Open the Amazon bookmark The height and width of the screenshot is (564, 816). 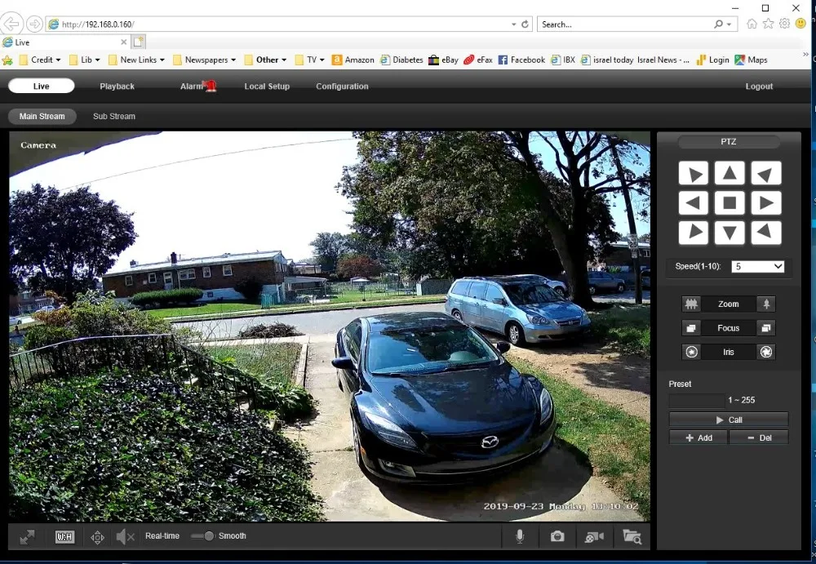coord(353,60)
